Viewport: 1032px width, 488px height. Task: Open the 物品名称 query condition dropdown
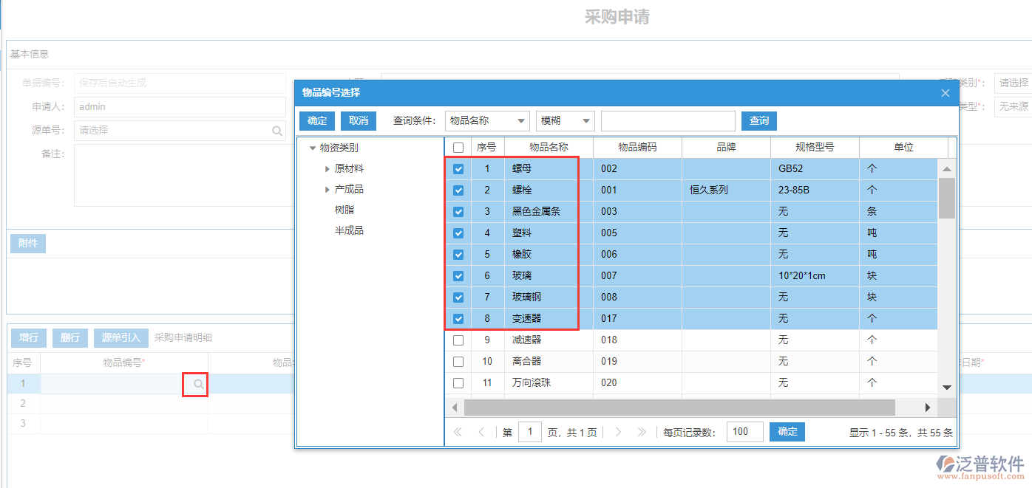[520, 120]
